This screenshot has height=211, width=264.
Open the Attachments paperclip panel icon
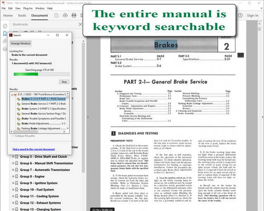click(x=5, y=41)
